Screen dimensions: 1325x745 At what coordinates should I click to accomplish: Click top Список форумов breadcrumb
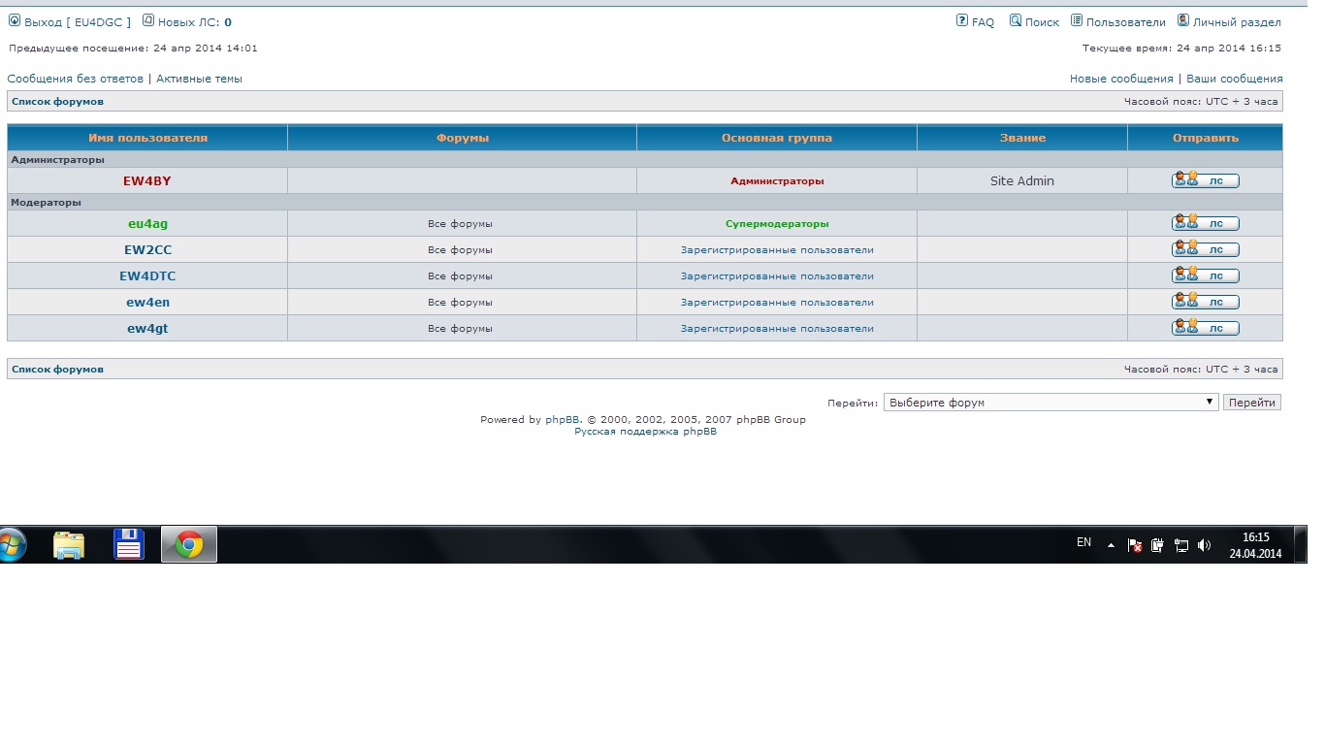57,101
